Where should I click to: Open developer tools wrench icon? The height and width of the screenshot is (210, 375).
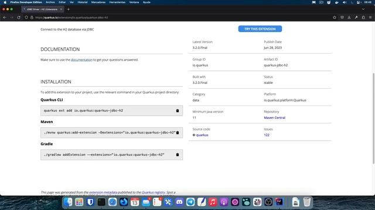356,17
